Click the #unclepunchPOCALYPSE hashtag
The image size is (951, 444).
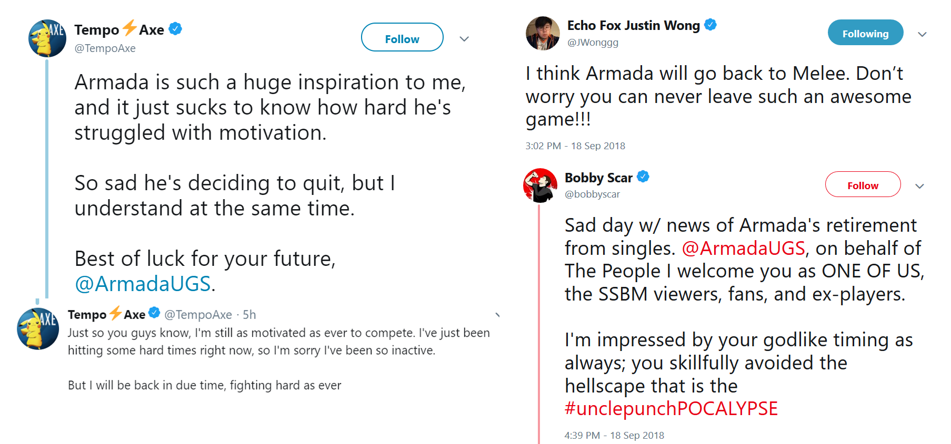tap(670, 408)
